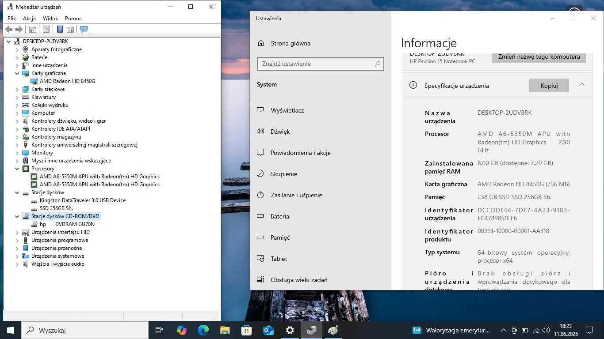Click the unknown-device icon beside Inne urządzenia
Screen dimensions: 604x339
(26, 65)
